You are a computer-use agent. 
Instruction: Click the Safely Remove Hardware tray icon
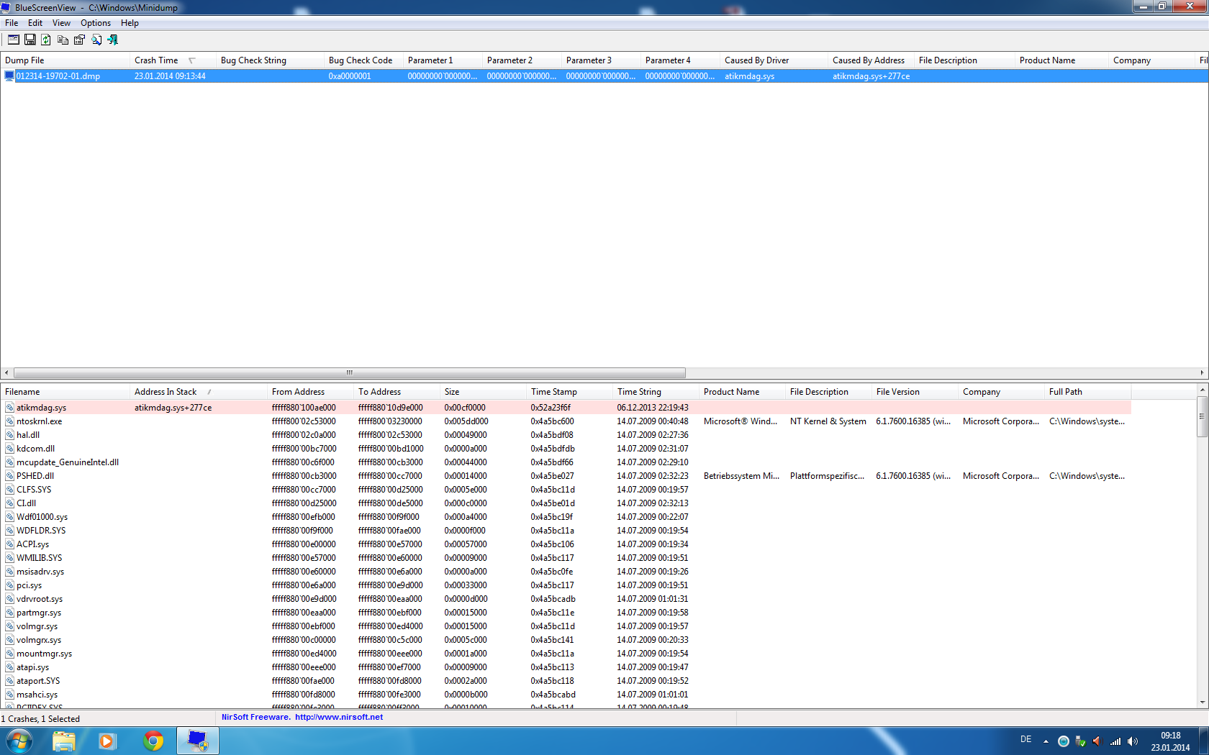point(1080,741)
